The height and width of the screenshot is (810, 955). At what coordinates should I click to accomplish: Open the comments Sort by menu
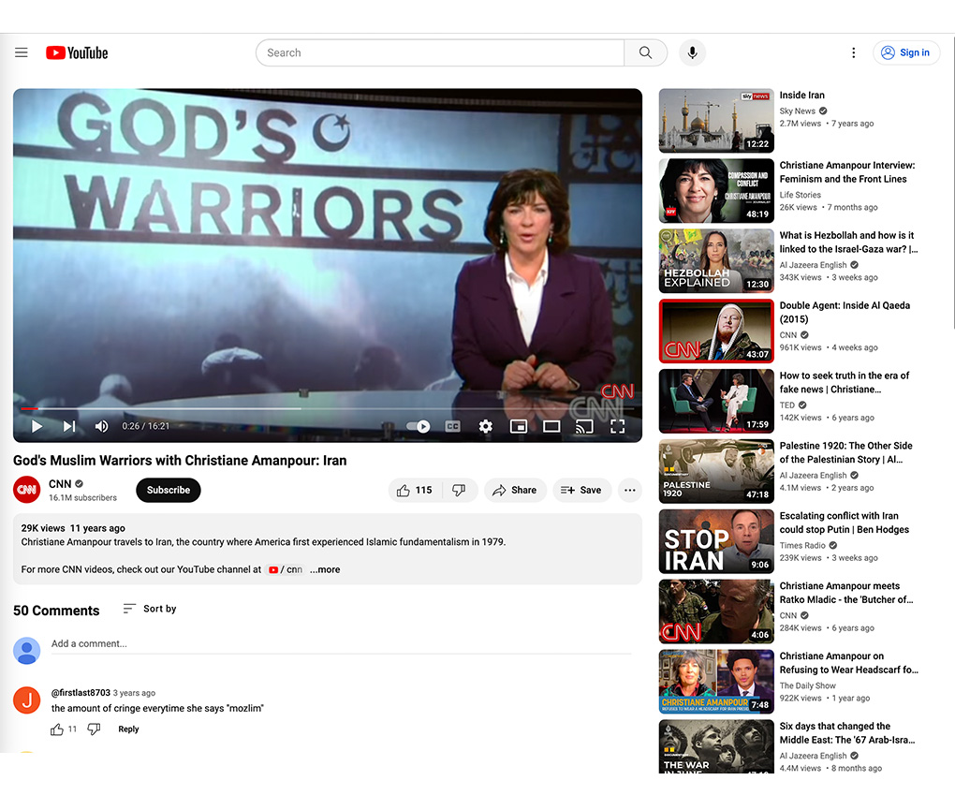point(149,609)
